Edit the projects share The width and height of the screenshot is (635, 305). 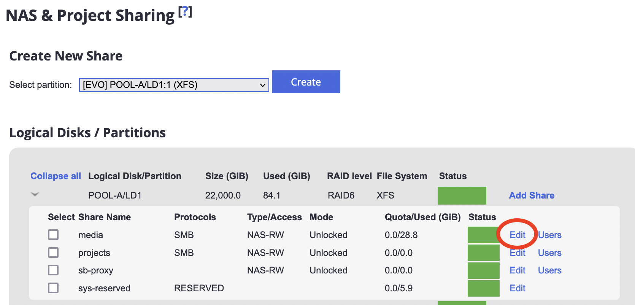click(x=518, y=253)
